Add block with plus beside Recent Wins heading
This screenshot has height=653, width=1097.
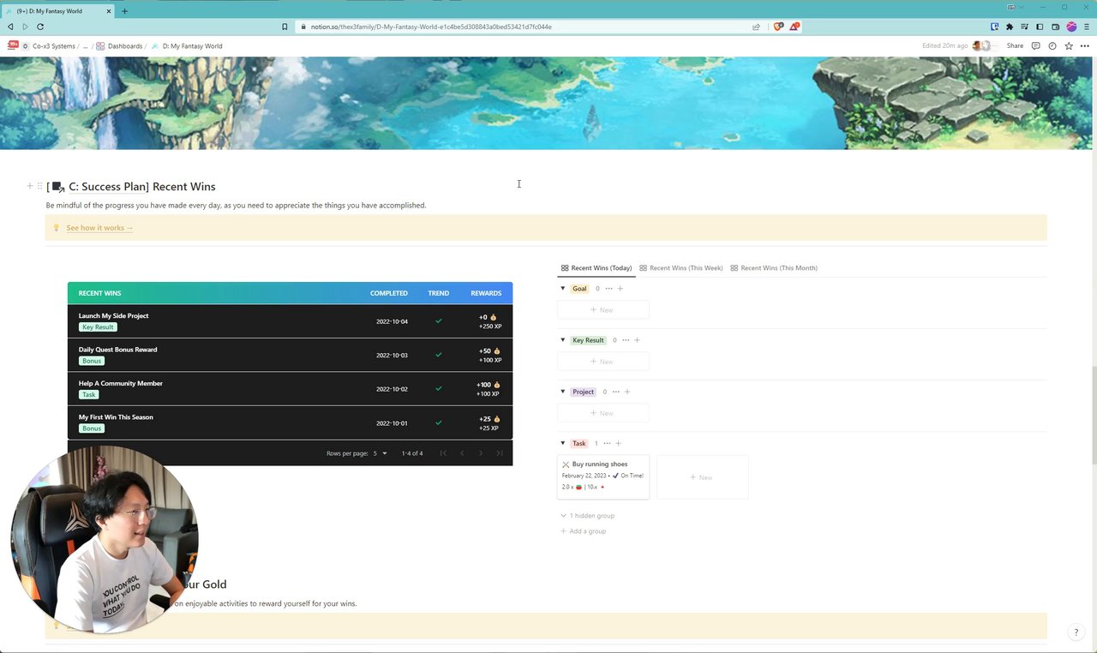coord(30,186)
